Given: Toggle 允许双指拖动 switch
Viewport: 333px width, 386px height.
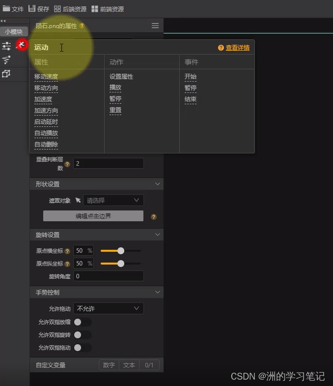Looking at the screenshot, I should click(83, 348).
